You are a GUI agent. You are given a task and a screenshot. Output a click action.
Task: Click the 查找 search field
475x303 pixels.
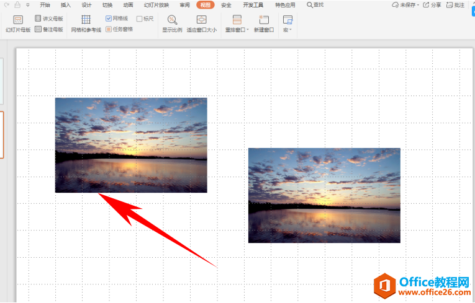(x=315, y=5)
